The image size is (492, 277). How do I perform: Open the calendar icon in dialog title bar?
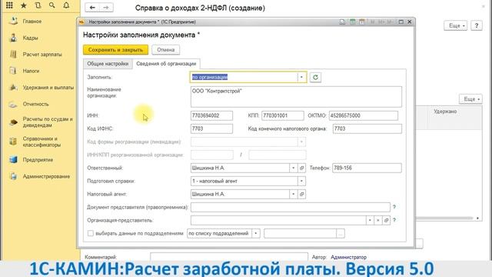coord(362,22)
